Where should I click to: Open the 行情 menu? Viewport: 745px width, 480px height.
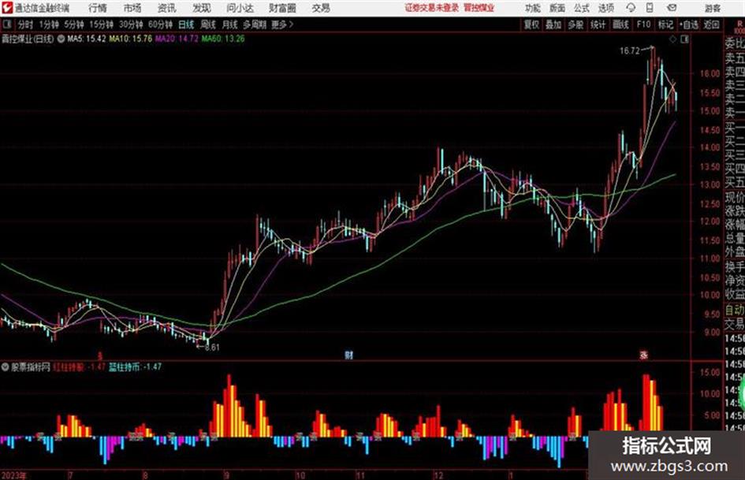click(98, 8)
